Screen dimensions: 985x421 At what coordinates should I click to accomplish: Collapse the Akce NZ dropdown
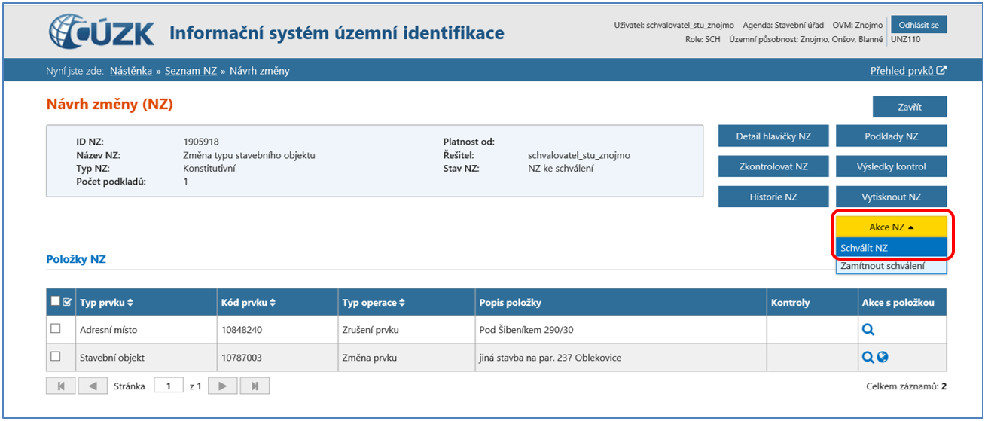click(x=891, y=227)
